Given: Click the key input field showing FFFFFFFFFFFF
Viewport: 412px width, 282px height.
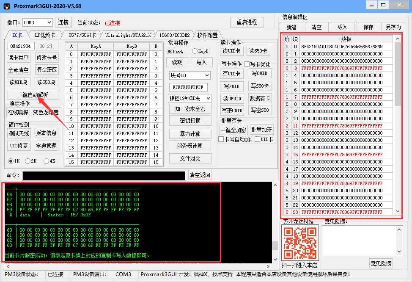Looking at the screenshot, I should pos(188,87).
